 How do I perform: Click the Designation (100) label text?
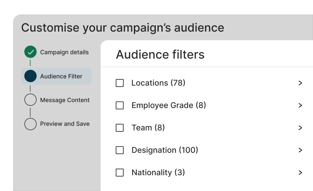pyautogui.click(x=165, y=150)
